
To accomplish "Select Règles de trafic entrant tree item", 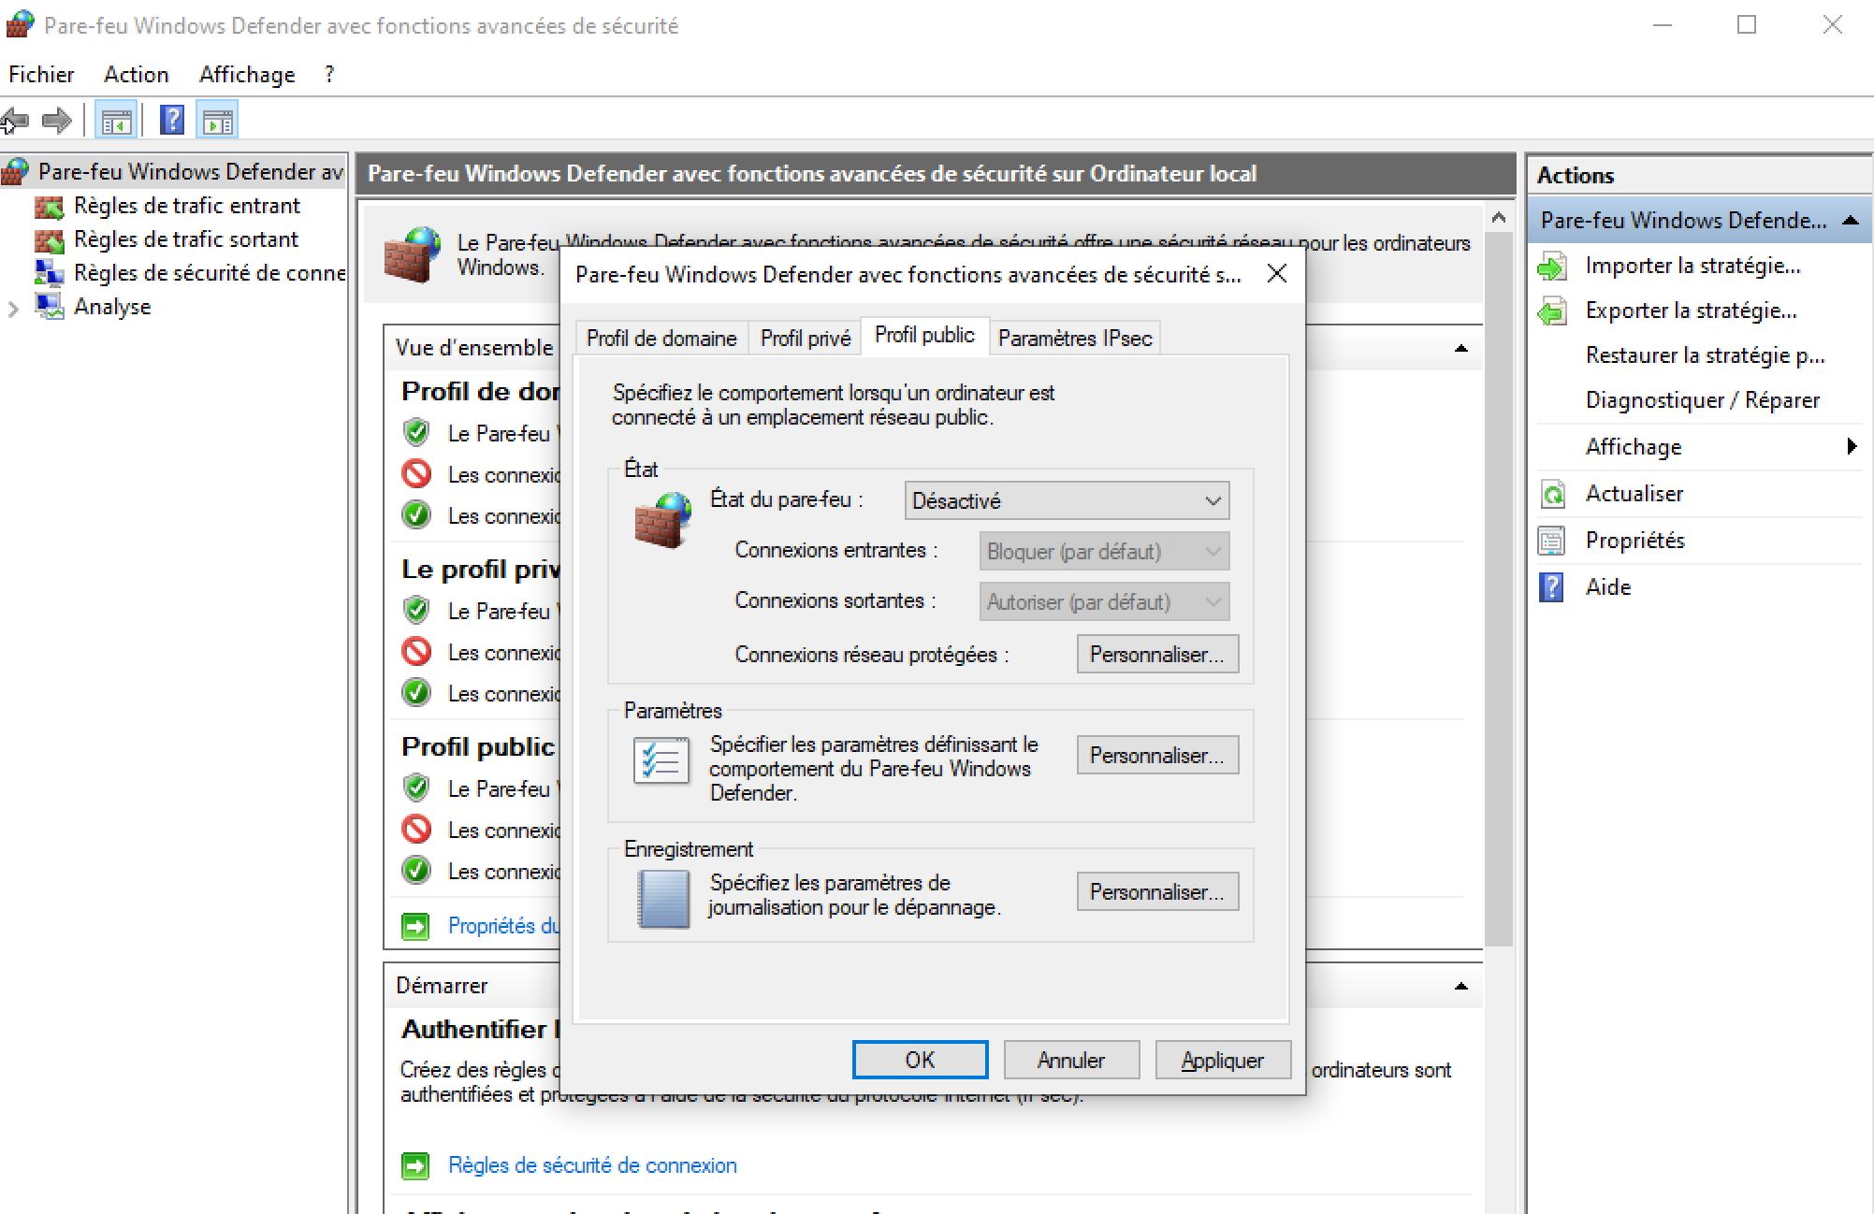I will pos(186,206).
